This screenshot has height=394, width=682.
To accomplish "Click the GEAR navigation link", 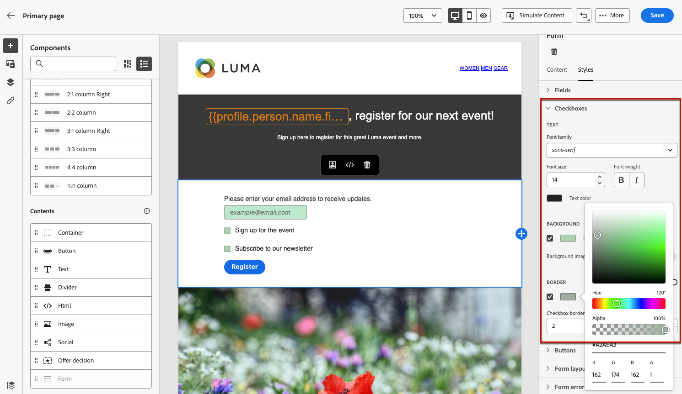I will pos(500,68).
